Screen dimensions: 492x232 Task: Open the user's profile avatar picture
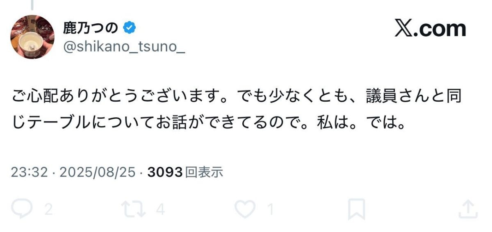pyautogui.click(x=32, y=37)
